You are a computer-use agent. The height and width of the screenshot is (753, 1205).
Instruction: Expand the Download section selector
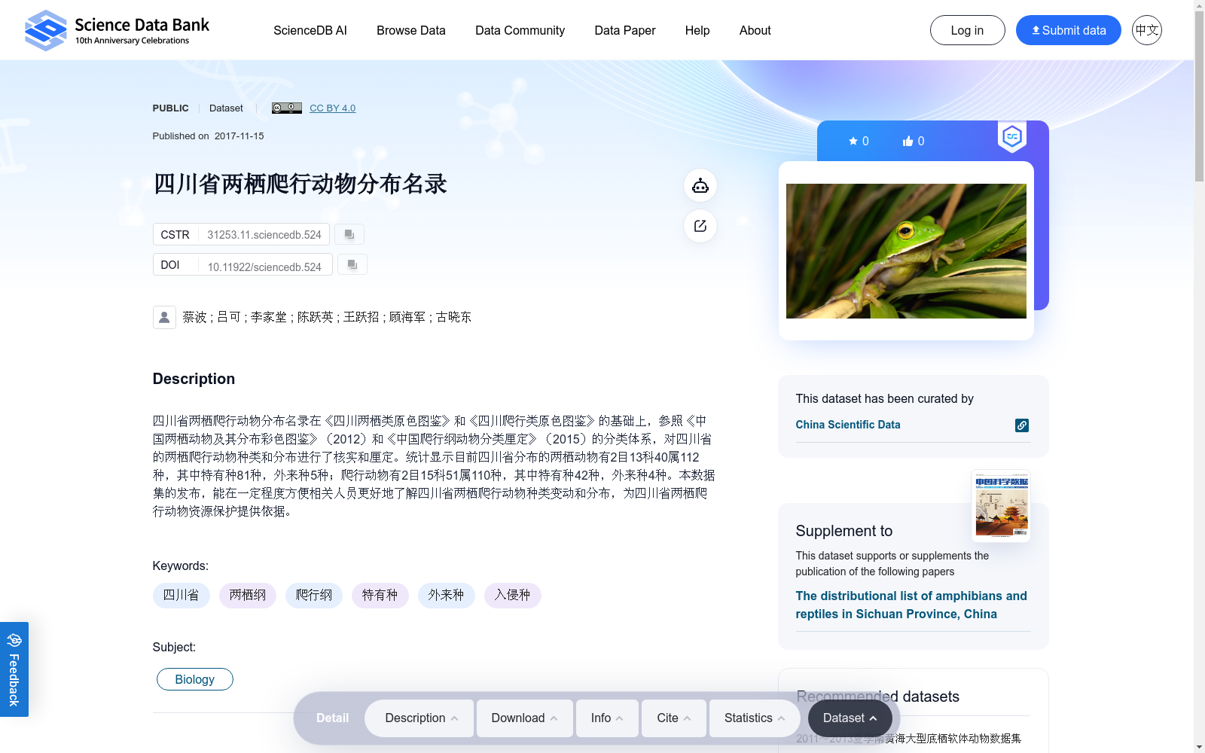tap(525, 718)
